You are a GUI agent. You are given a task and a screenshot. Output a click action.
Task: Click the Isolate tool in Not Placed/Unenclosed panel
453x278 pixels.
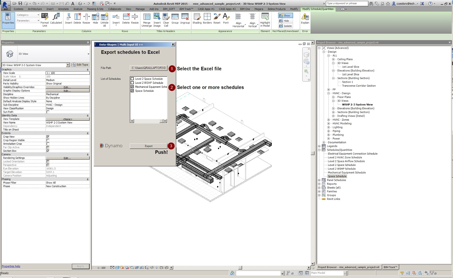coord(286,26)
